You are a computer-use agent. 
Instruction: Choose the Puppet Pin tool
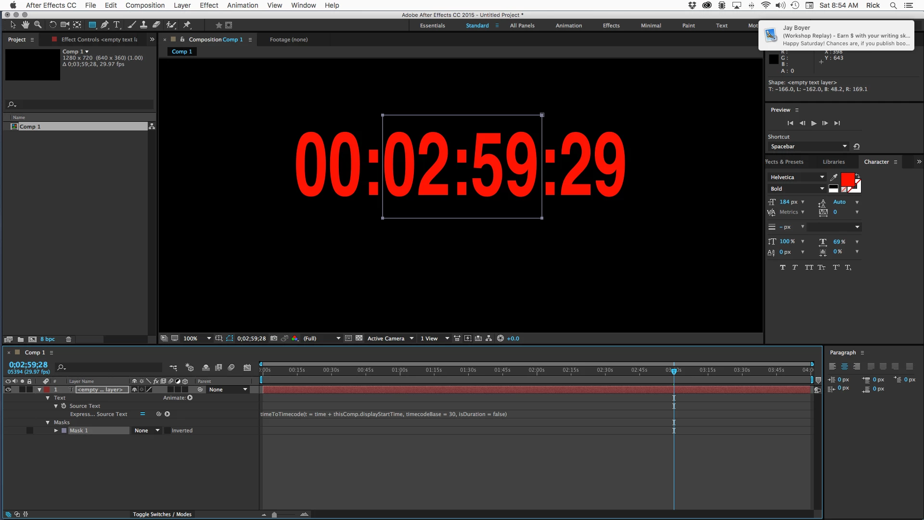[x=187, y=25]
